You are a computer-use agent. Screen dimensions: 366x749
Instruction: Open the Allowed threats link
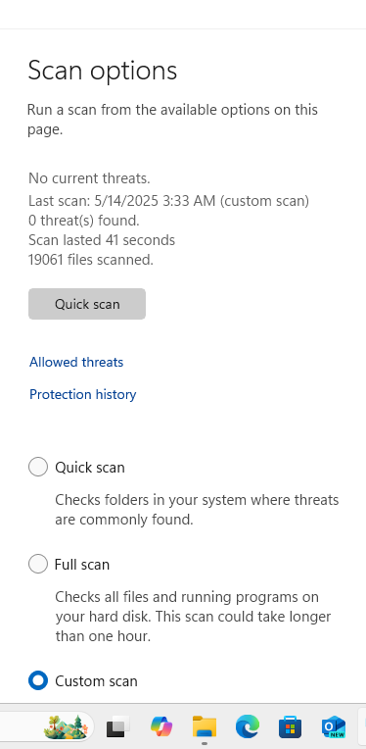[76, 362]
